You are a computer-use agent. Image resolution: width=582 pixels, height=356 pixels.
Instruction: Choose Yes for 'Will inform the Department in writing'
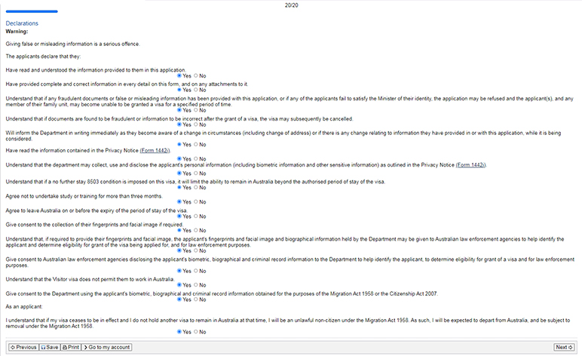[179, 144]
